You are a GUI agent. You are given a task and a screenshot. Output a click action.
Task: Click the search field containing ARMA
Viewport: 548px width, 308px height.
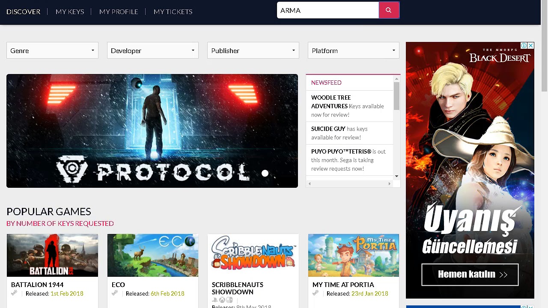coord(328,10)
